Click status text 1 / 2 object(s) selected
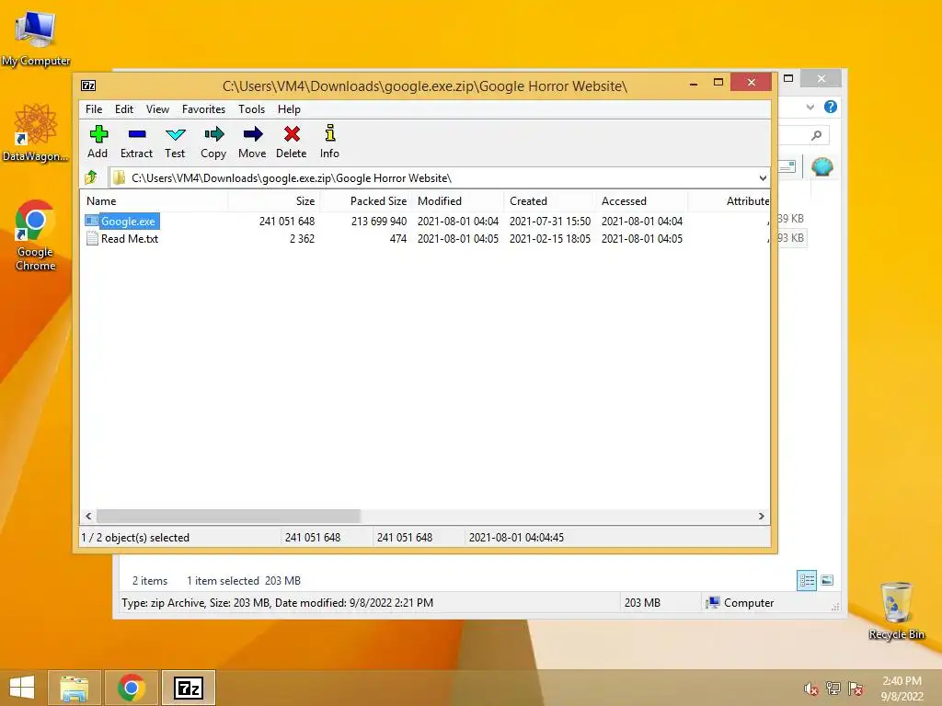 coord(135,537)
